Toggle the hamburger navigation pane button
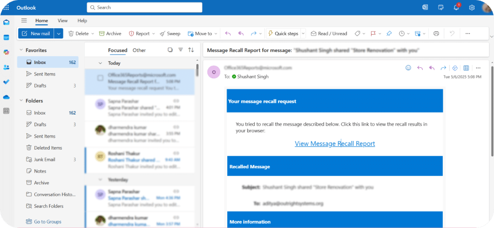Image resolution: width=494 pixels, height=228 pixels. (x=24, y=21)
